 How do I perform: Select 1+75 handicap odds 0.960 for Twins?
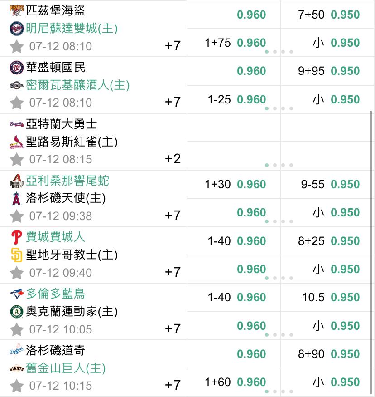251,43
